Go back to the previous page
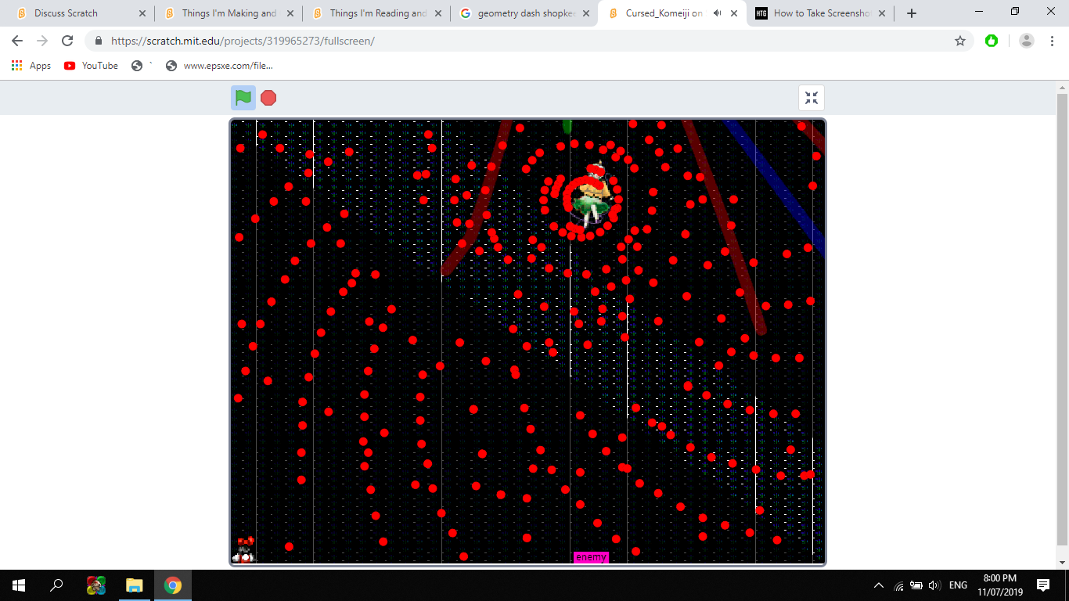This screenshot has height=601, width=1069. point(17,41)
